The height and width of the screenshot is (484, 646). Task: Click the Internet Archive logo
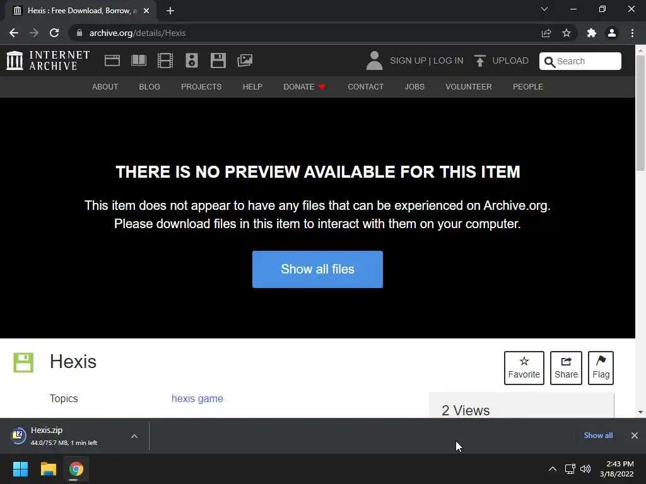coord(48,60)
